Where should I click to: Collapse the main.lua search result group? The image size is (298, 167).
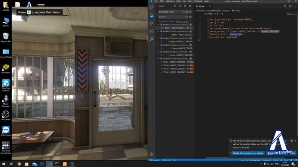(x=158, y=58)
